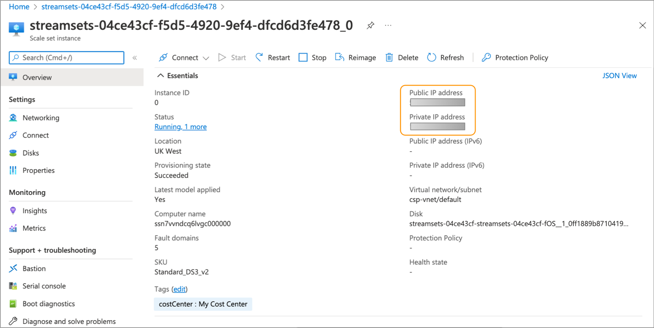The height and width of the screenshot is (328, 654).
Task: Select computer name ssn7vvndcq6lvgc000000
Action: [193, 224]
